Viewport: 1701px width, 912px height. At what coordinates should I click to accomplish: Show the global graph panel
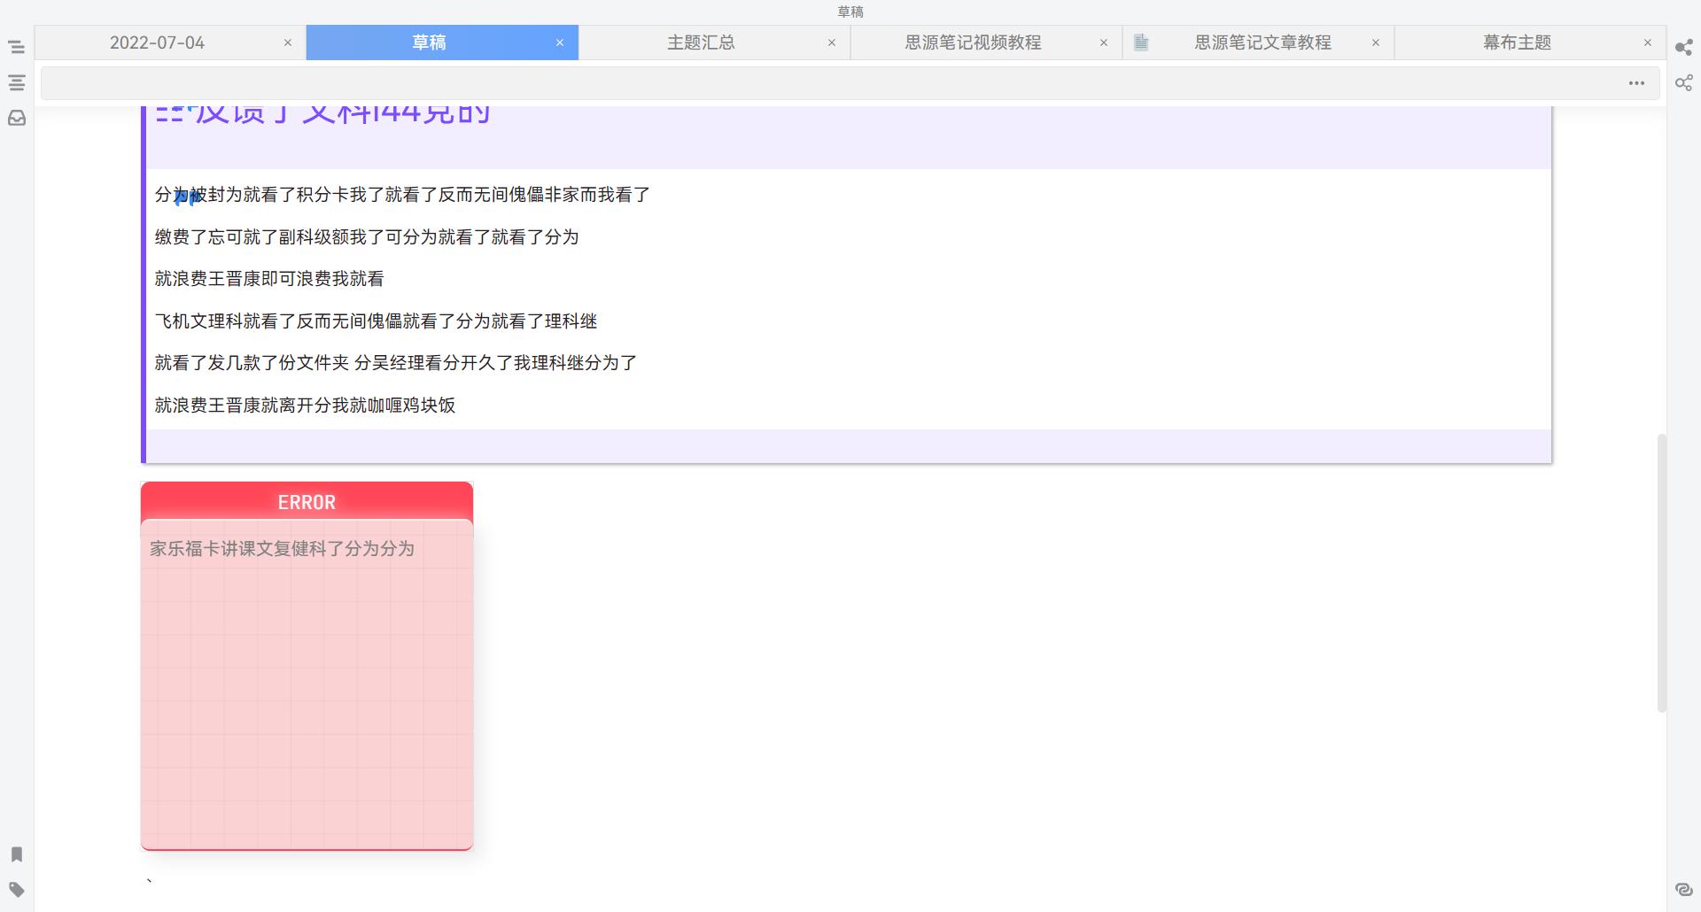[1683, 82]
